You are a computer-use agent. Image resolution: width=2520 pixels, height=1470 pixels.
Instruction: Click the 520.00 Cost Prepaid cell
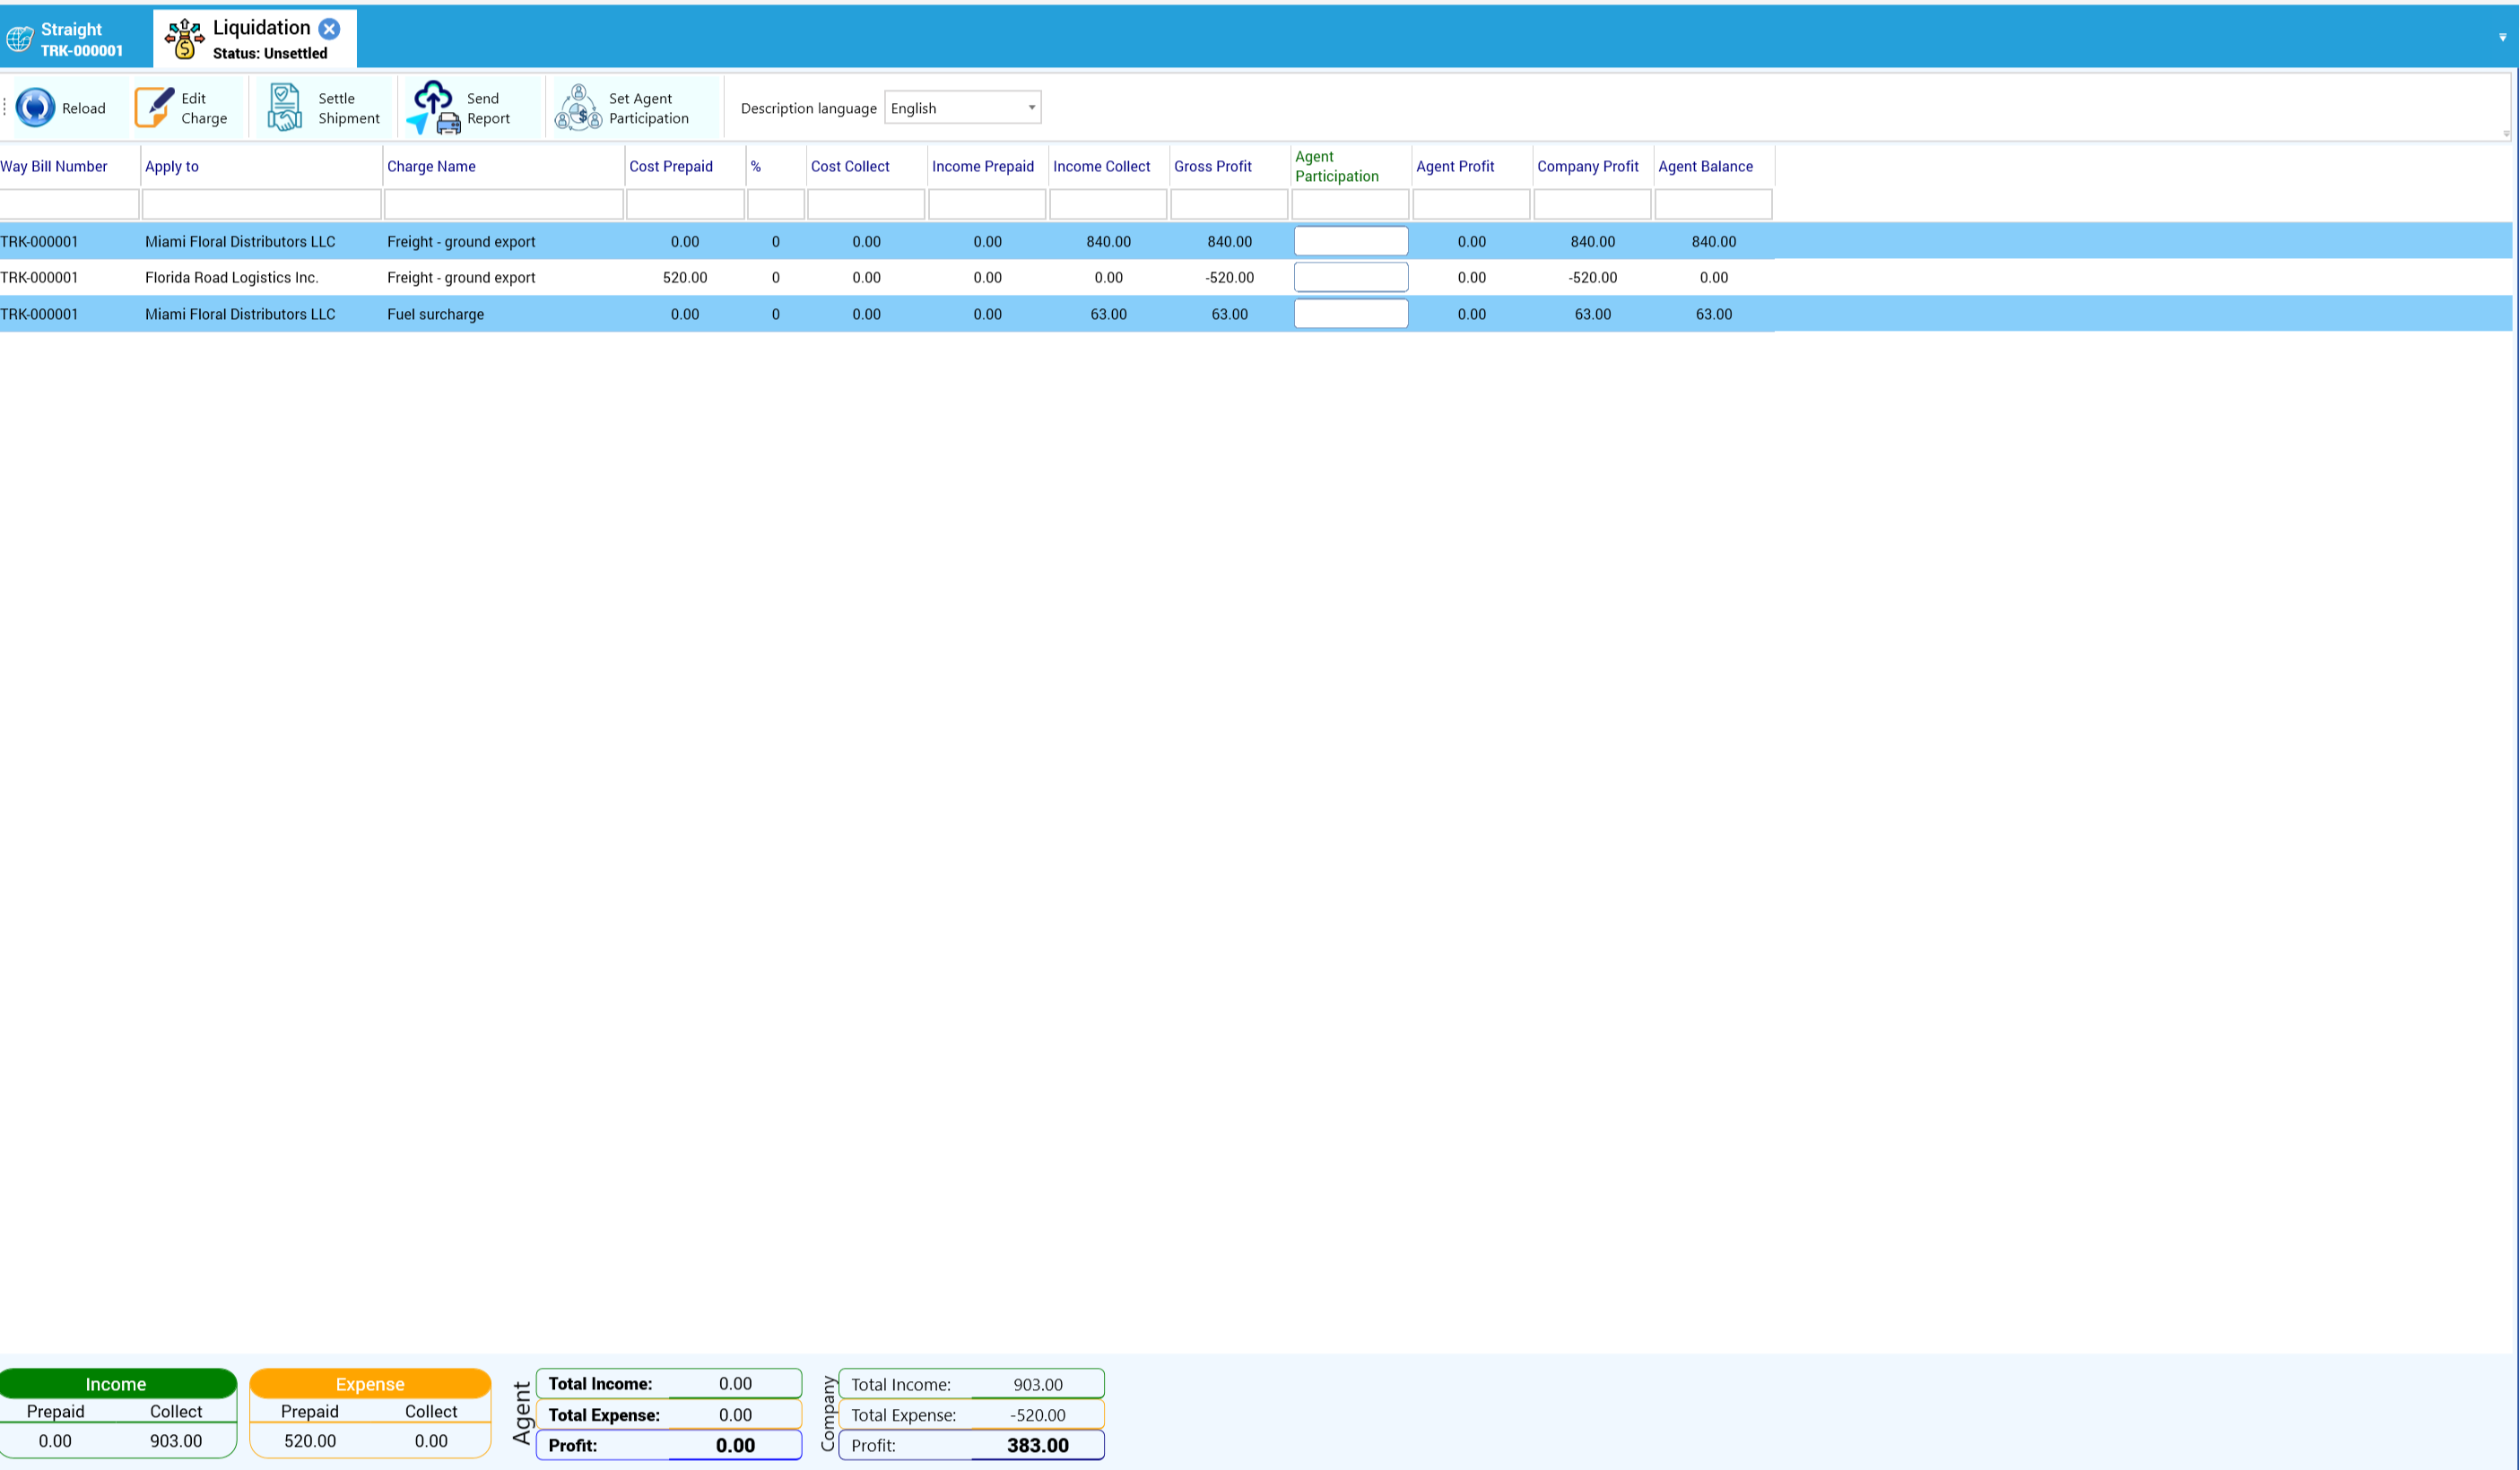point(685,277)
